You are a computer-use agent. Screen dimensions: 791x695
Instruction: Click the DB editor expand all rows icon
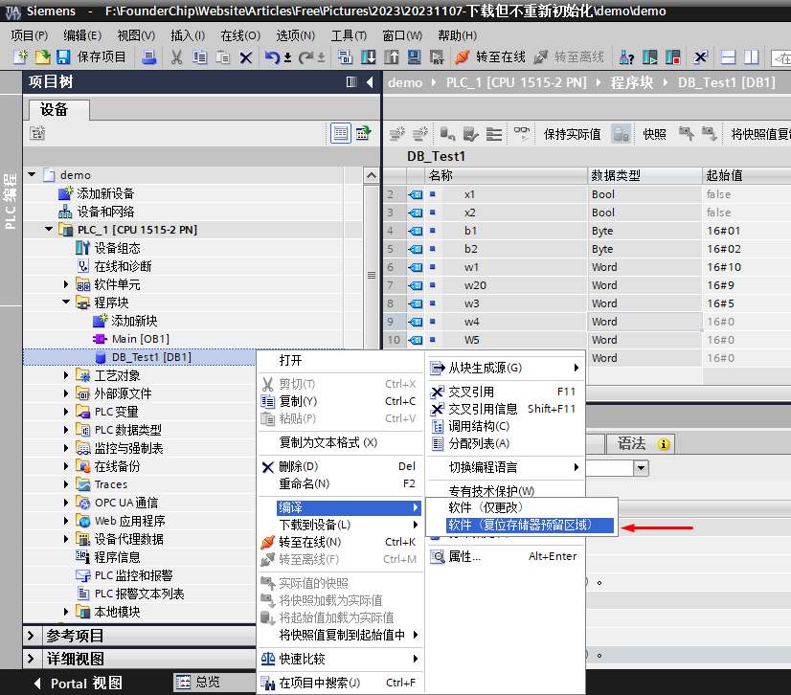(494, 134)
